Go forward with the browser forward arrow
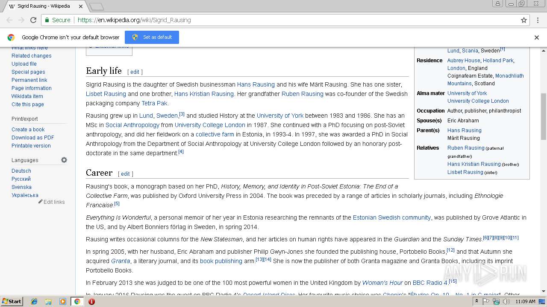The height and width of the screenshot is (307, 547). tap(21, 20)
